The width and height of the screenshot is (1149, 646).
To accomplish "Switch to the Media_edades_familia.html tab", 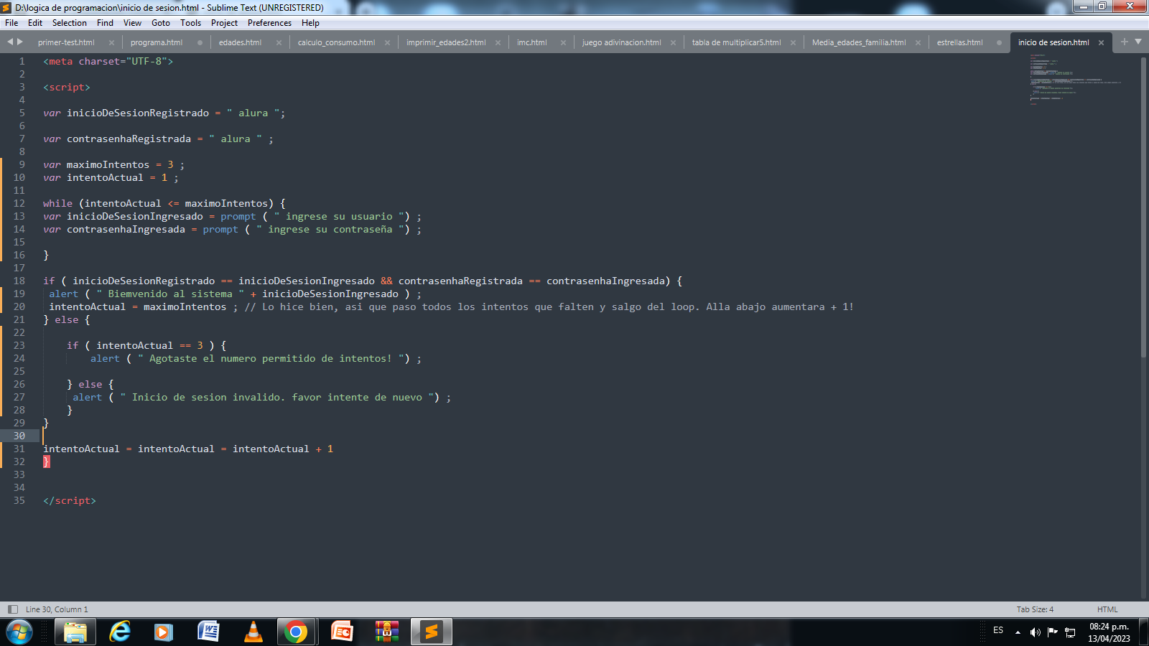I will click(x=859, y=42).
